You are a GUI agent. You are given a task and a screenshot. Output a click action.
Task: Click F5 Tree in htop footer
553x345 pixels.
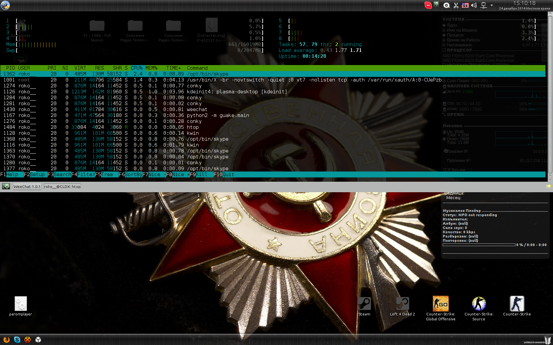pos(107,174)
